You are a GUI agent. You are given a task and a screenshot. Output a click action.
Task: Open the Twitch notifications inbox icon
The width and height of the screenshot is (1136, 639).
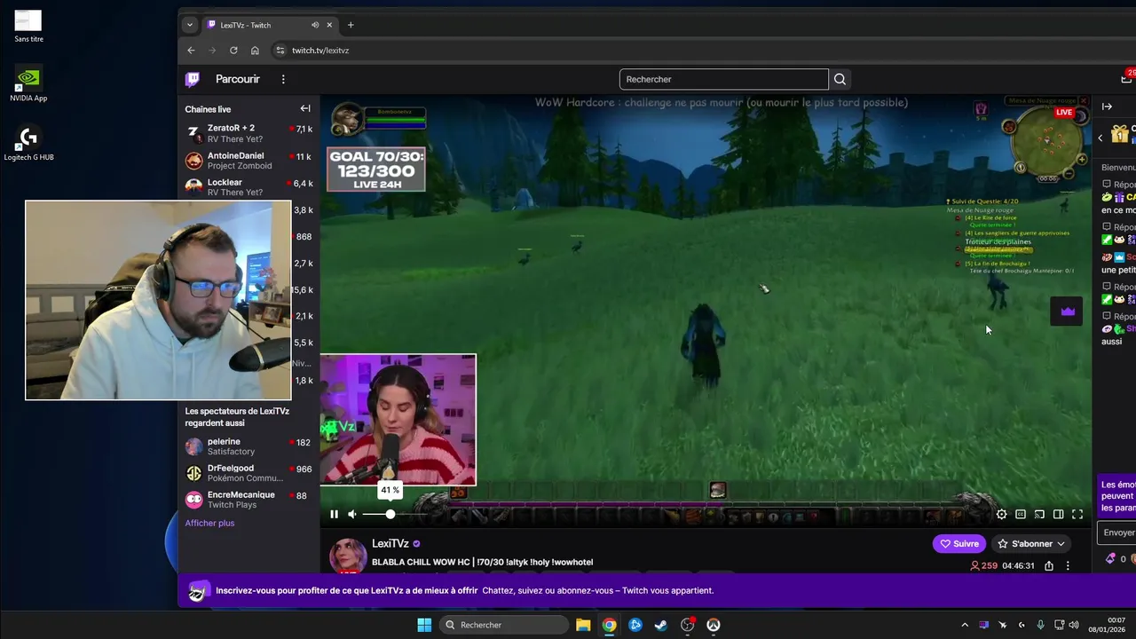1127,78
